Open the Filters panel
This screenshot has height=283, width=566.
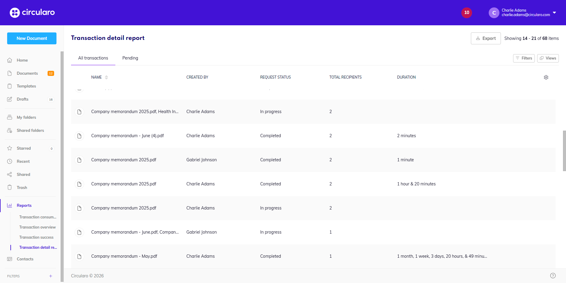click(x=524, y=58)
